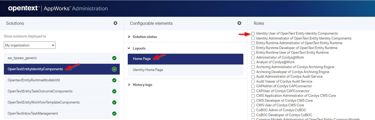Enable the Administrator of Cordys@Work role

tap(253, 57)
